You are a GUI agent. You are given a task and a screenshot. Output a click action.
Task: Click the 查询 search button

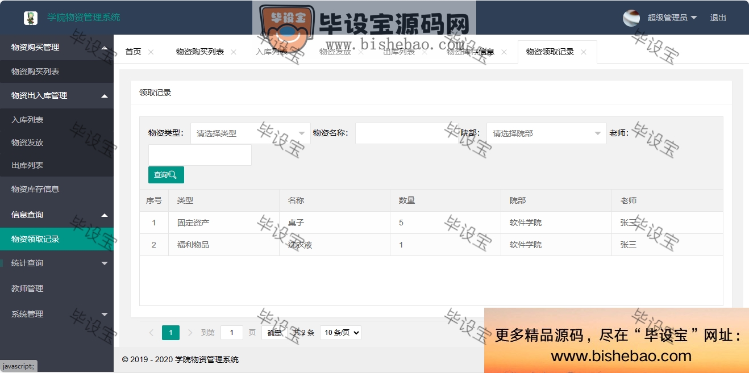[166, 175]
